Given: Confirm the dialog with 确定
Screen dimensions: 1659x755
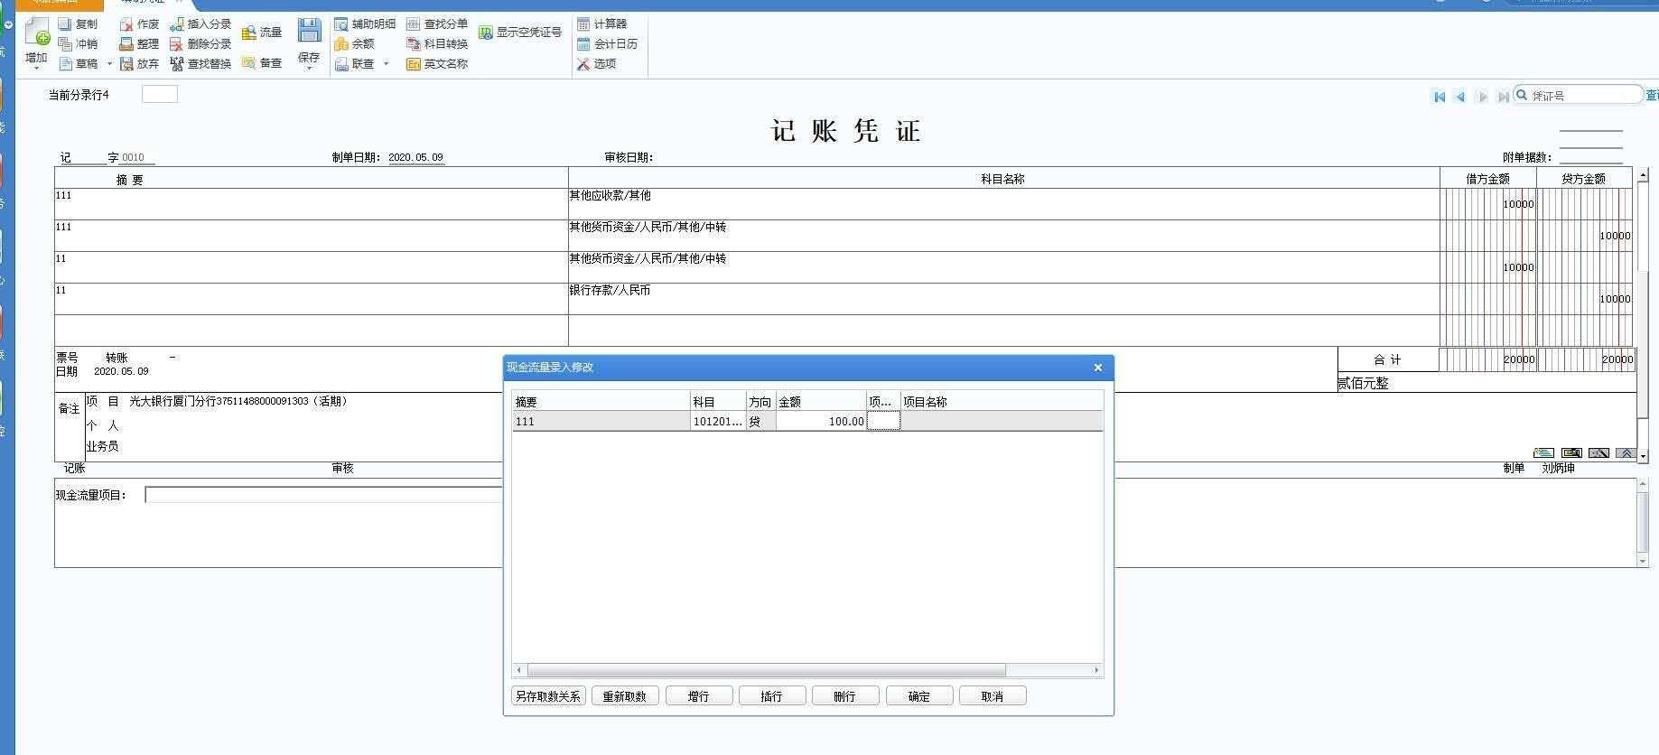Looking at the screenshot, I should [919, 696].
